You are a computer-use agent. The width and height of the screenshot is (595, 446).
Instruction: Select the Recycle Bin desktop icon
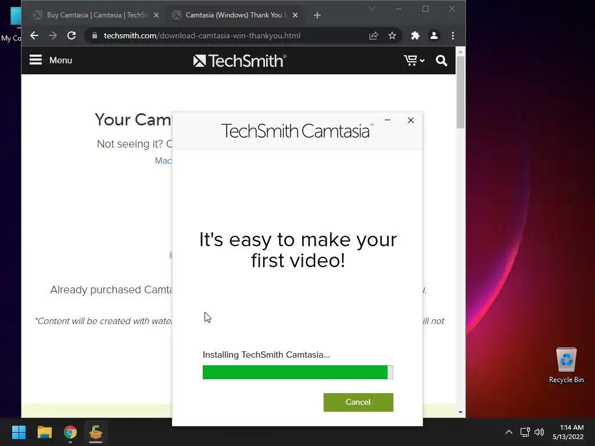[566, 365]
